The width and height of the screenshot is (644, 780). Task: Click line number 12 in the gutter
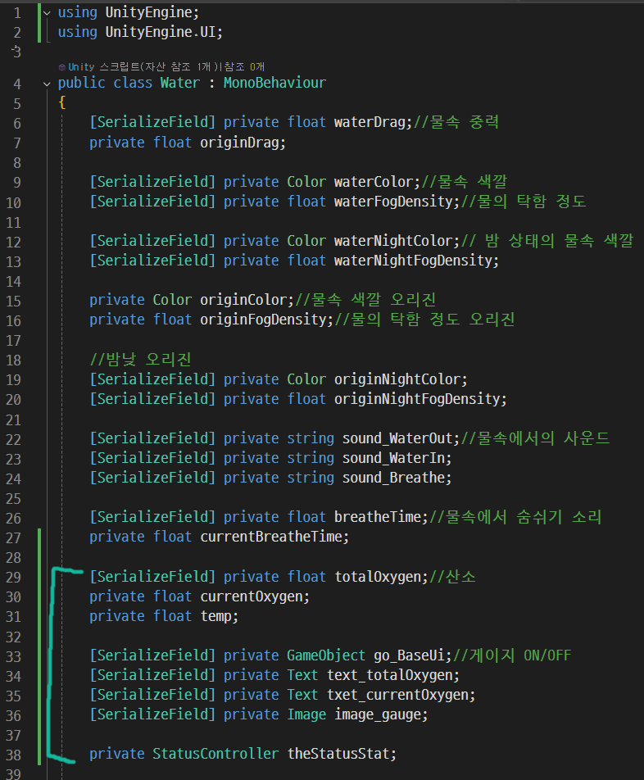click(x=13, y=243)
